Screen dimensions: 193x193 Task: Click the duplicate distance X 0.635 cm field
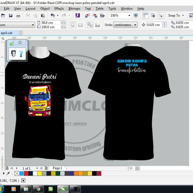184,23
